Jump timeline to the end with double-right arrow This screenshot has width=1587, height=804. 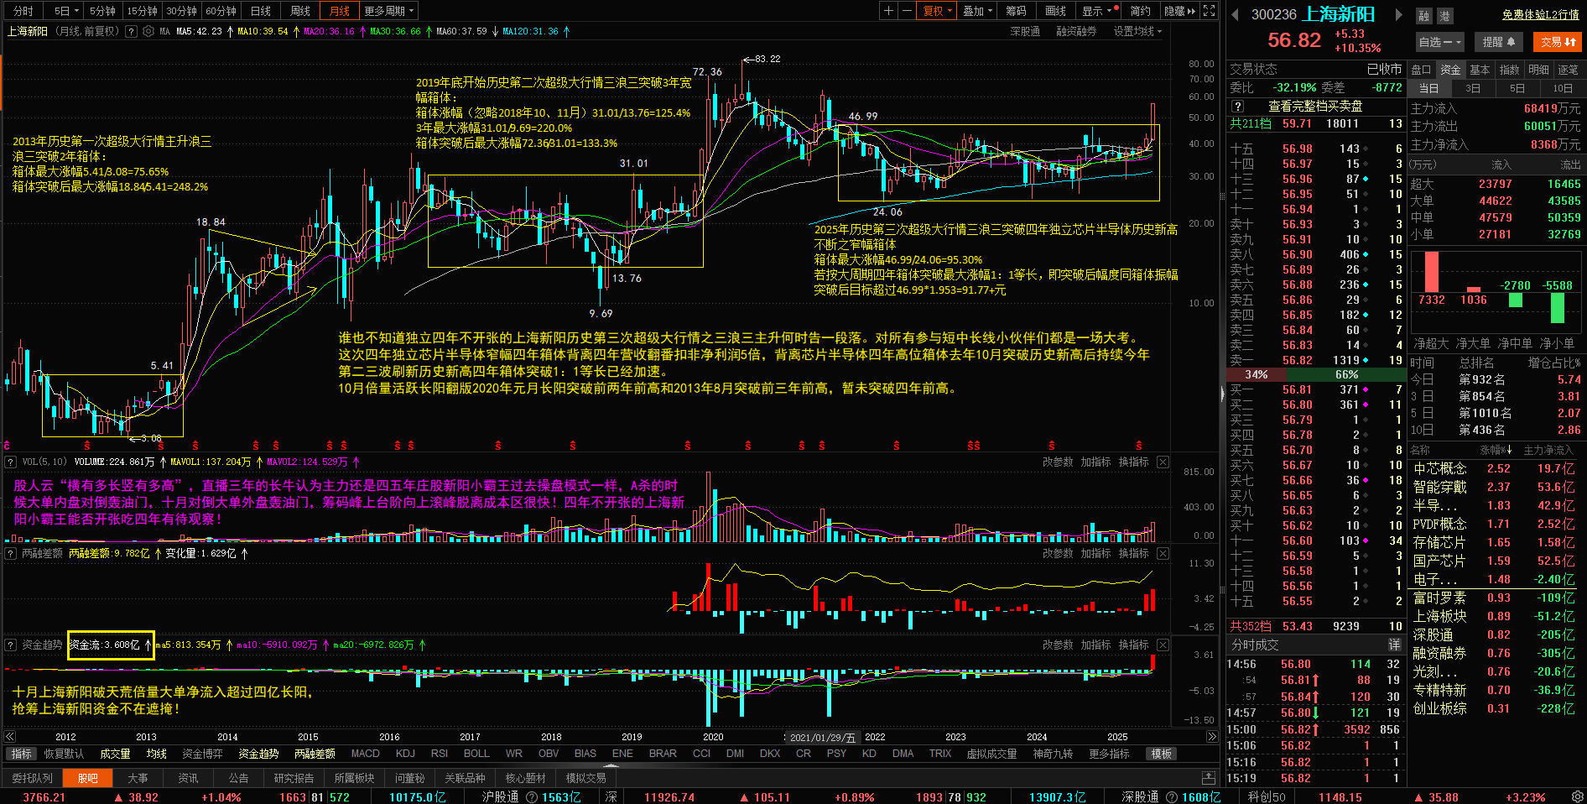pyautogui.click(x=1212, y=737)
